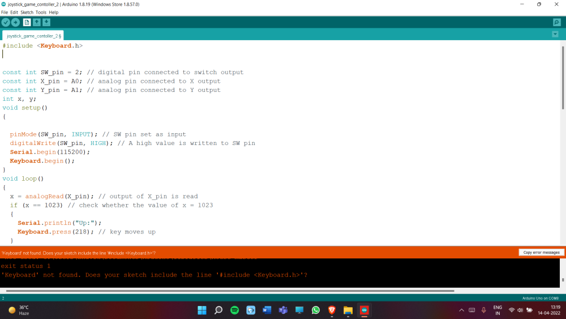The image size is (566, 319).
Task: Click the Verify sketch checkmark icon
Action: 6,22
